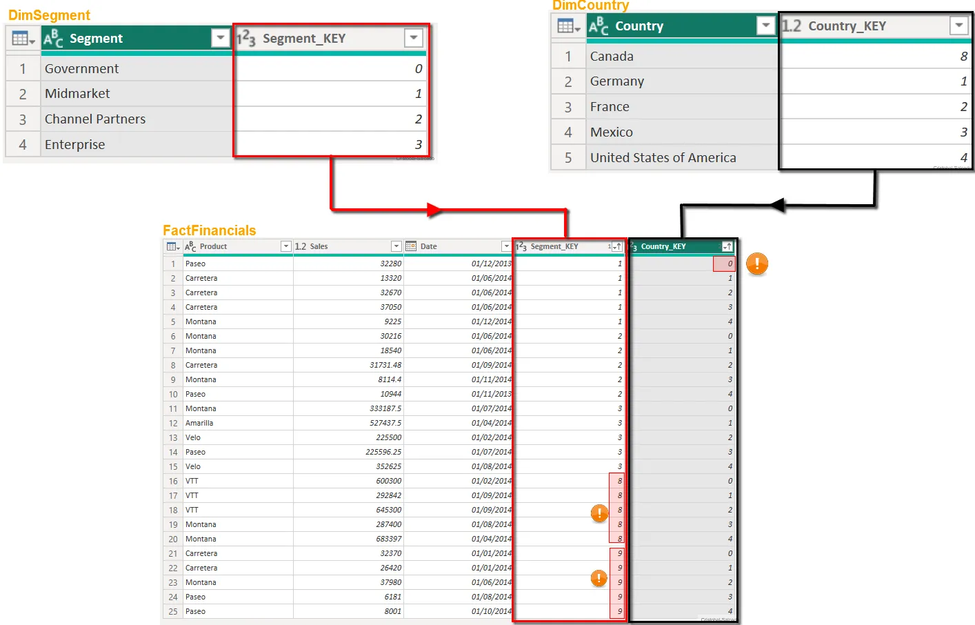Click the text type icon on Segment column
The image size is (975, 625).
pos(53,39)
